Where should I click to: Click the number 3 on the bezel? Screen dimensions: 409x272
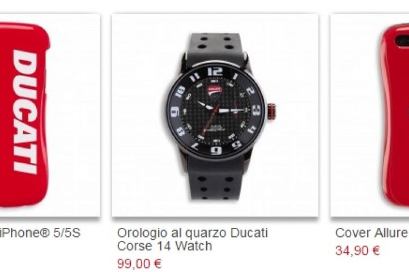(256, 110)
